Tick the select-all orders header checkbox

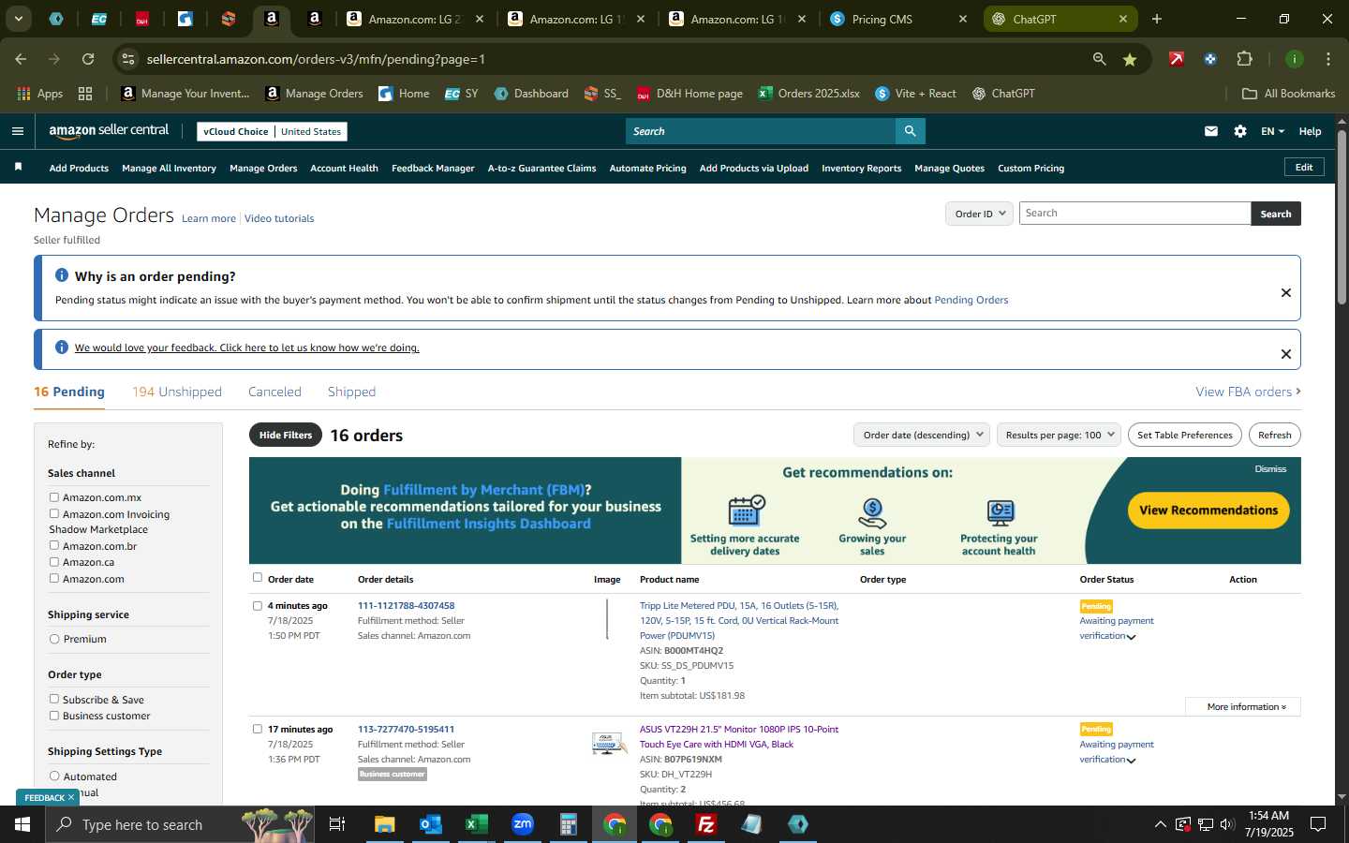[258, 578]
